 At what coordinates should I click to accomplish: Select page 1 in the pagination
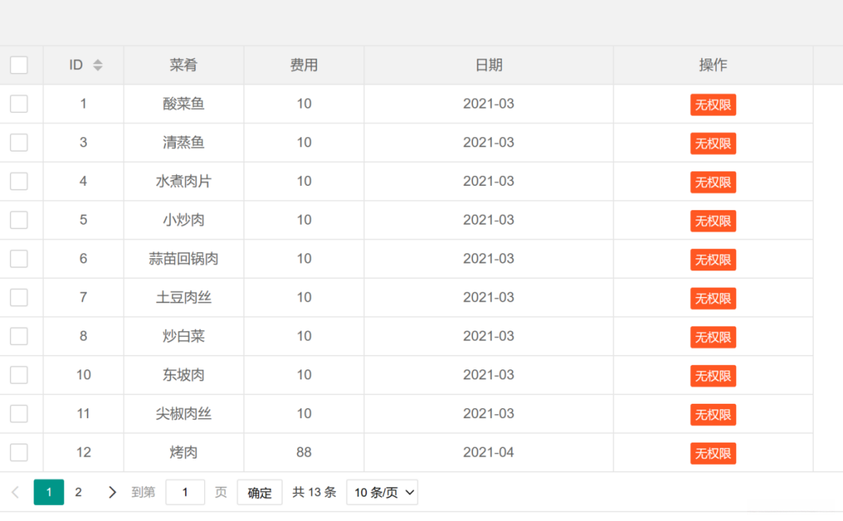[x=49, y=492]
